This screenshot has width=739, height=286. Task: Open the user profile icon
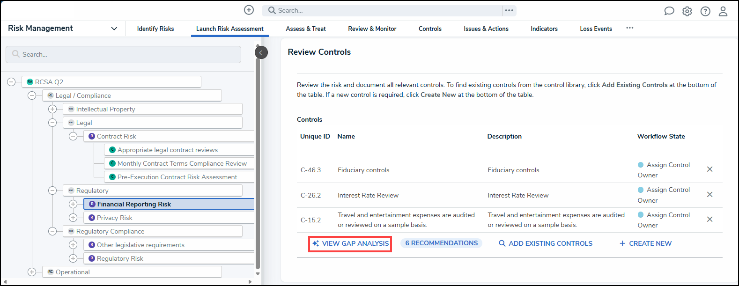pos(723,11)
